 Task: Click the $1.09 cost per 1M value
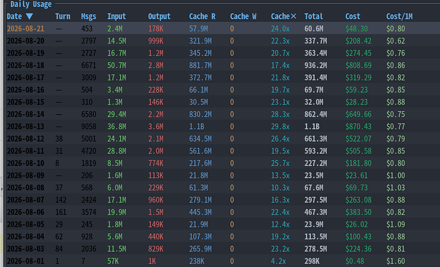395,224
